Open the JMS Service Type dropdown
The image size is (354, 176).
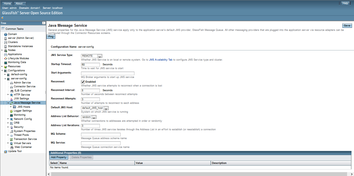pyautogui.click(x=92, y=56)
